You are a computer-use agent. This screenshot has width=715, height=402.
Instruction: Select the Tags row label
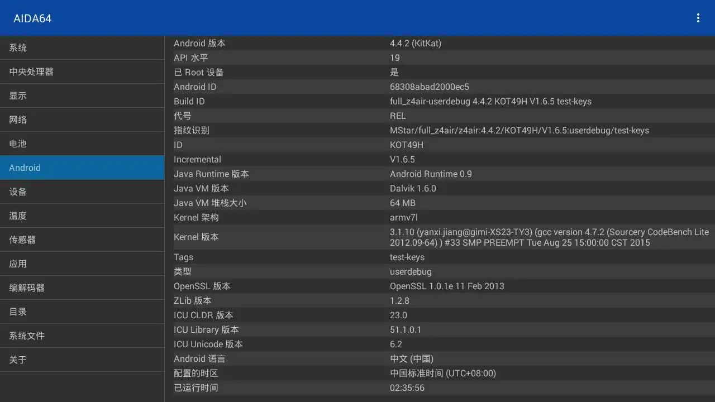183,257
